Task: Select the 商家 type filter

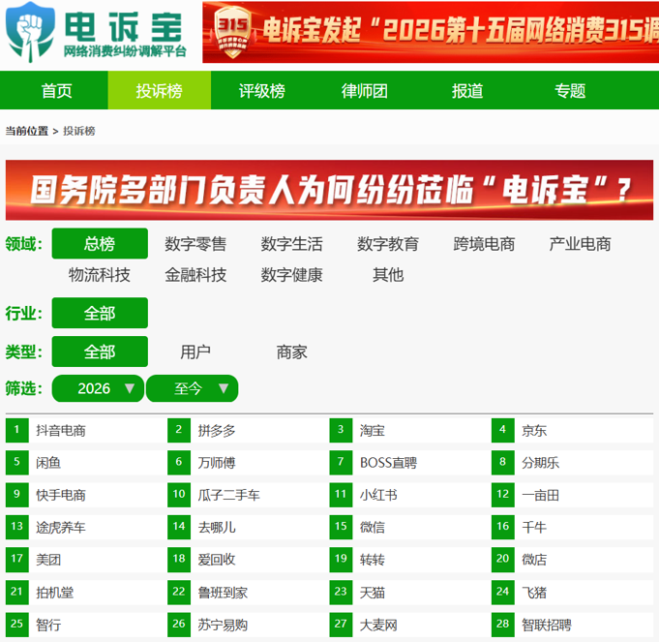Action: coord(291,352)
